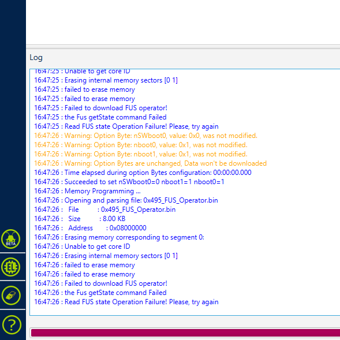Select warning 'Option Bytes are unchanged, Data won't be downloaded'
Screen dimensions: 340x340
(151, 163)
